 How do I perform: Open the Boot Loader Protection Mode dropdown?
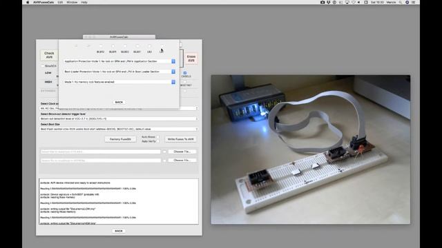(119, 72)
